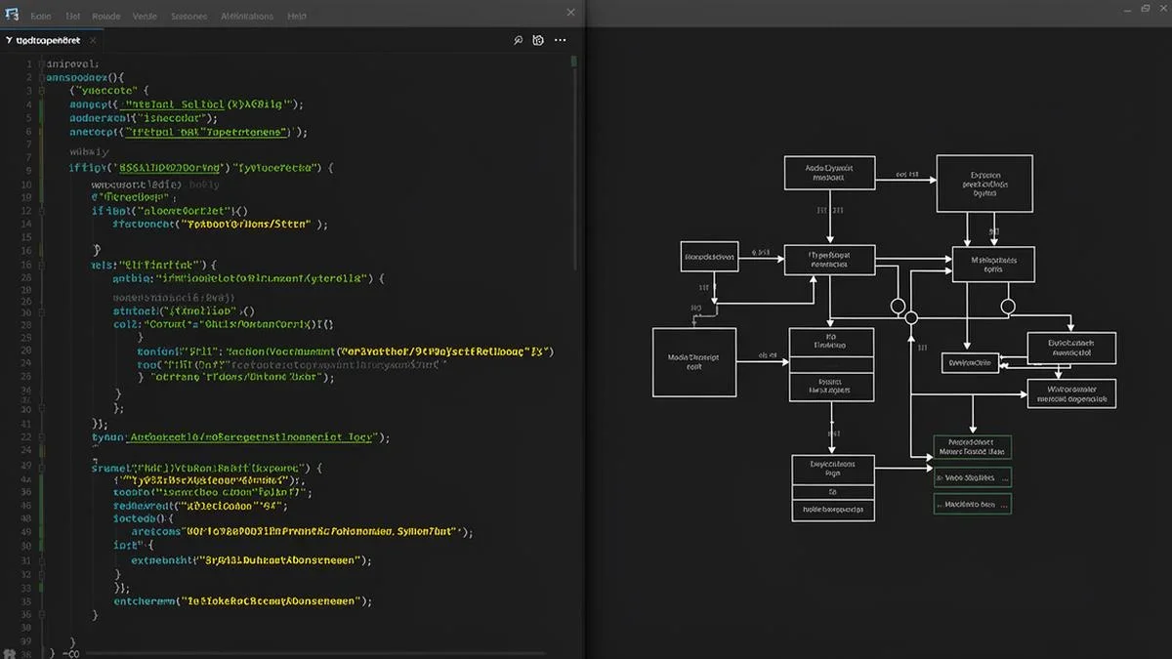Select the open file tab in the editor
This screenshot has width=1172, height=659.
point(50,41)
